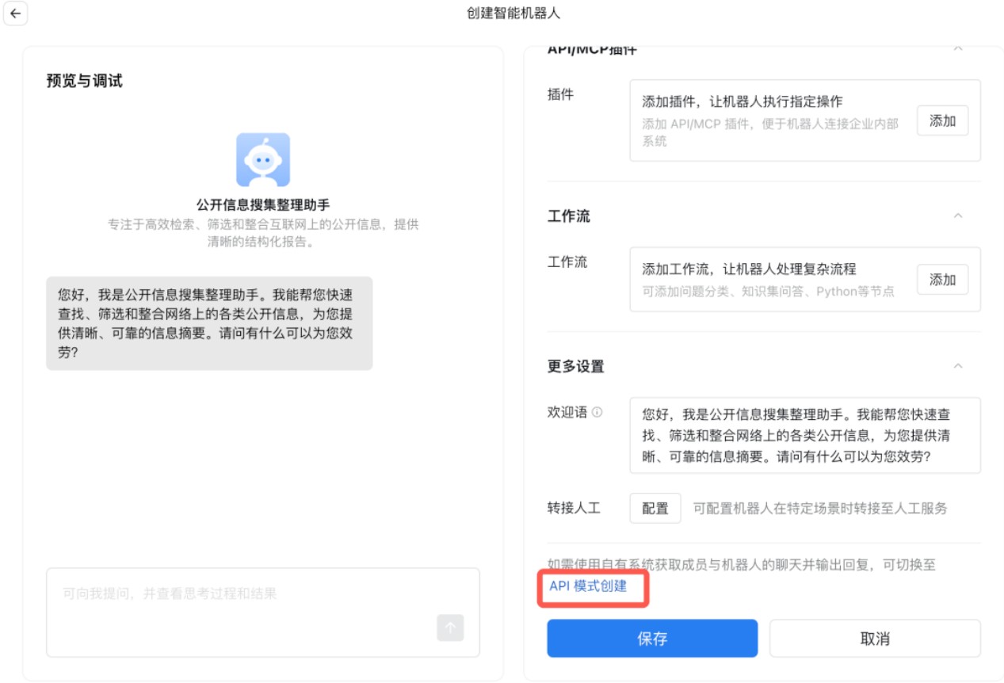Click the upward arrow in chat input box
Viewport: 1004px width, 683px height.
tap(449, 628)
